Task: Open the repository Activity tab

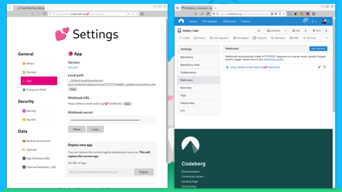Action: click(309, 38)
